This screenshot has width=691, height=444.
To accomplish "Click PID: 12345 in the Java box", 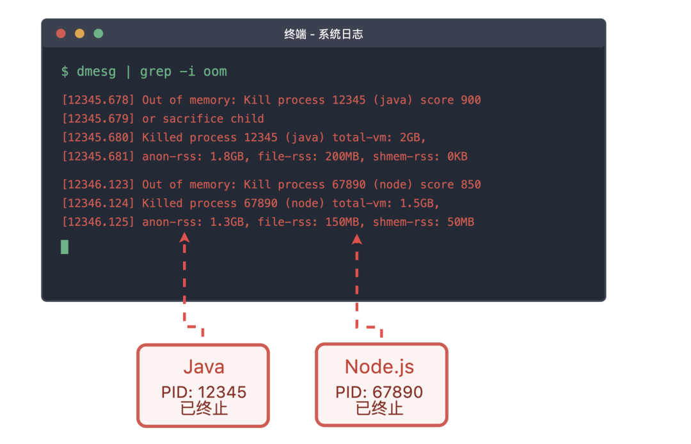I will 203,392.
